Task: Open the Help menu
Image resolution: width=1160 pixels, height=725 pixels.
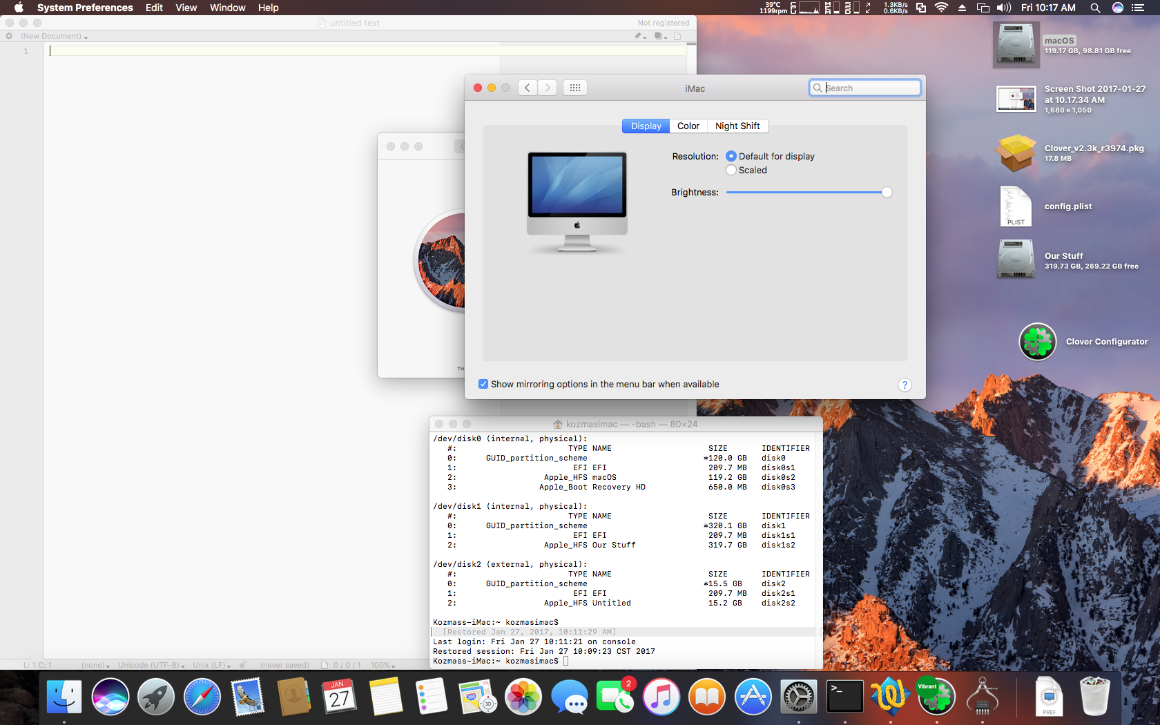Action: [x=268, y=8]
